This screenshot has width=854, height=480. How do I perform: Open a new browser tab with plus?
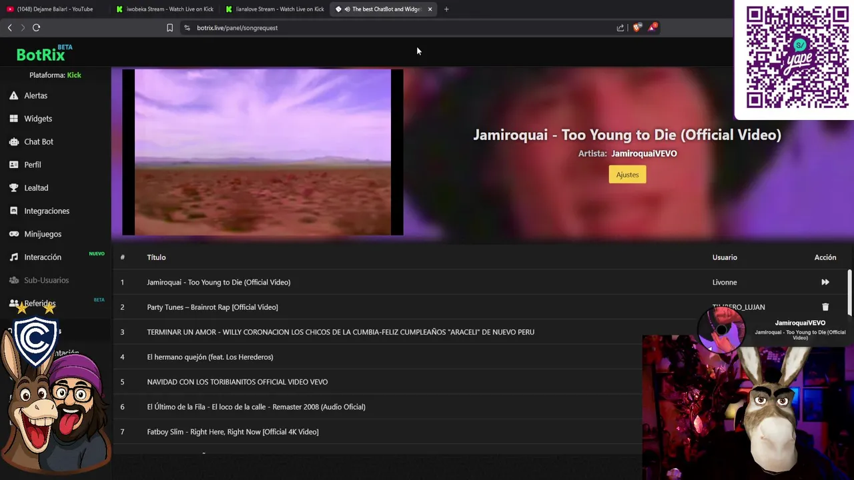click(446, 9)
